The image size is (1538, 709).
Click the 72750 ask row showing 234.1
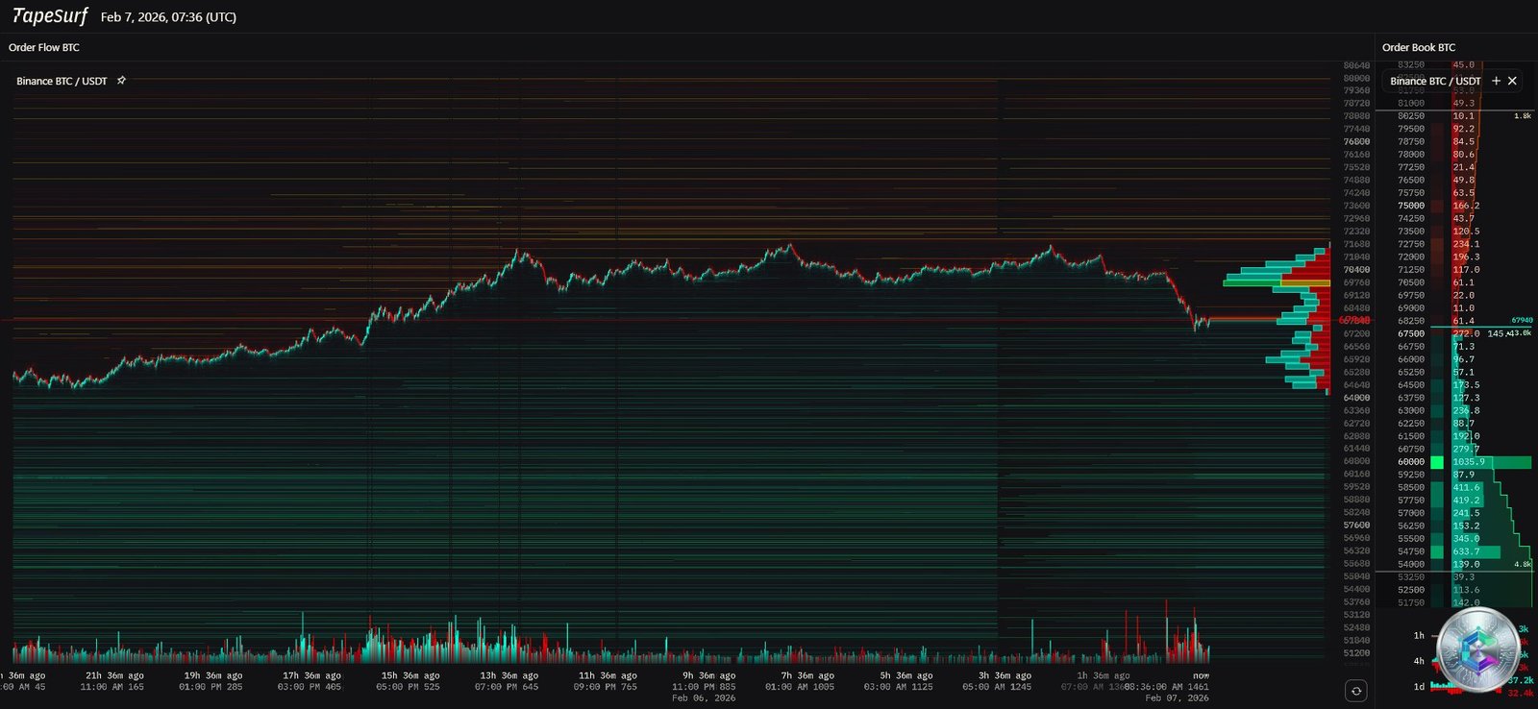pyautogui.click(x=1455, y=244)
